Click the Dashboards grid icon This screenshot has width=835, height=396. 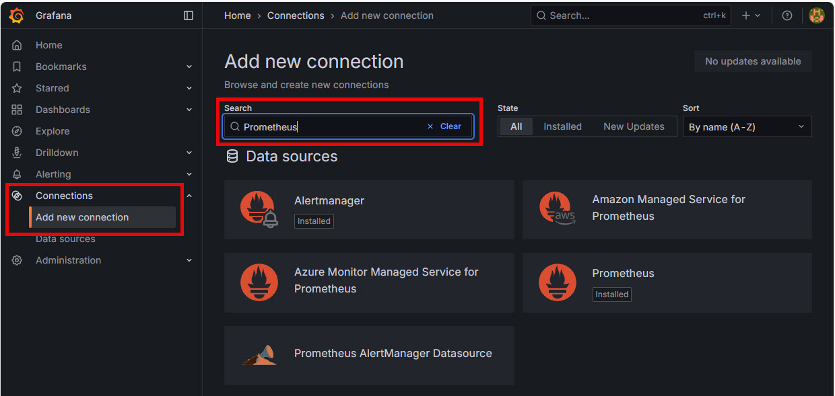[18, 110]
